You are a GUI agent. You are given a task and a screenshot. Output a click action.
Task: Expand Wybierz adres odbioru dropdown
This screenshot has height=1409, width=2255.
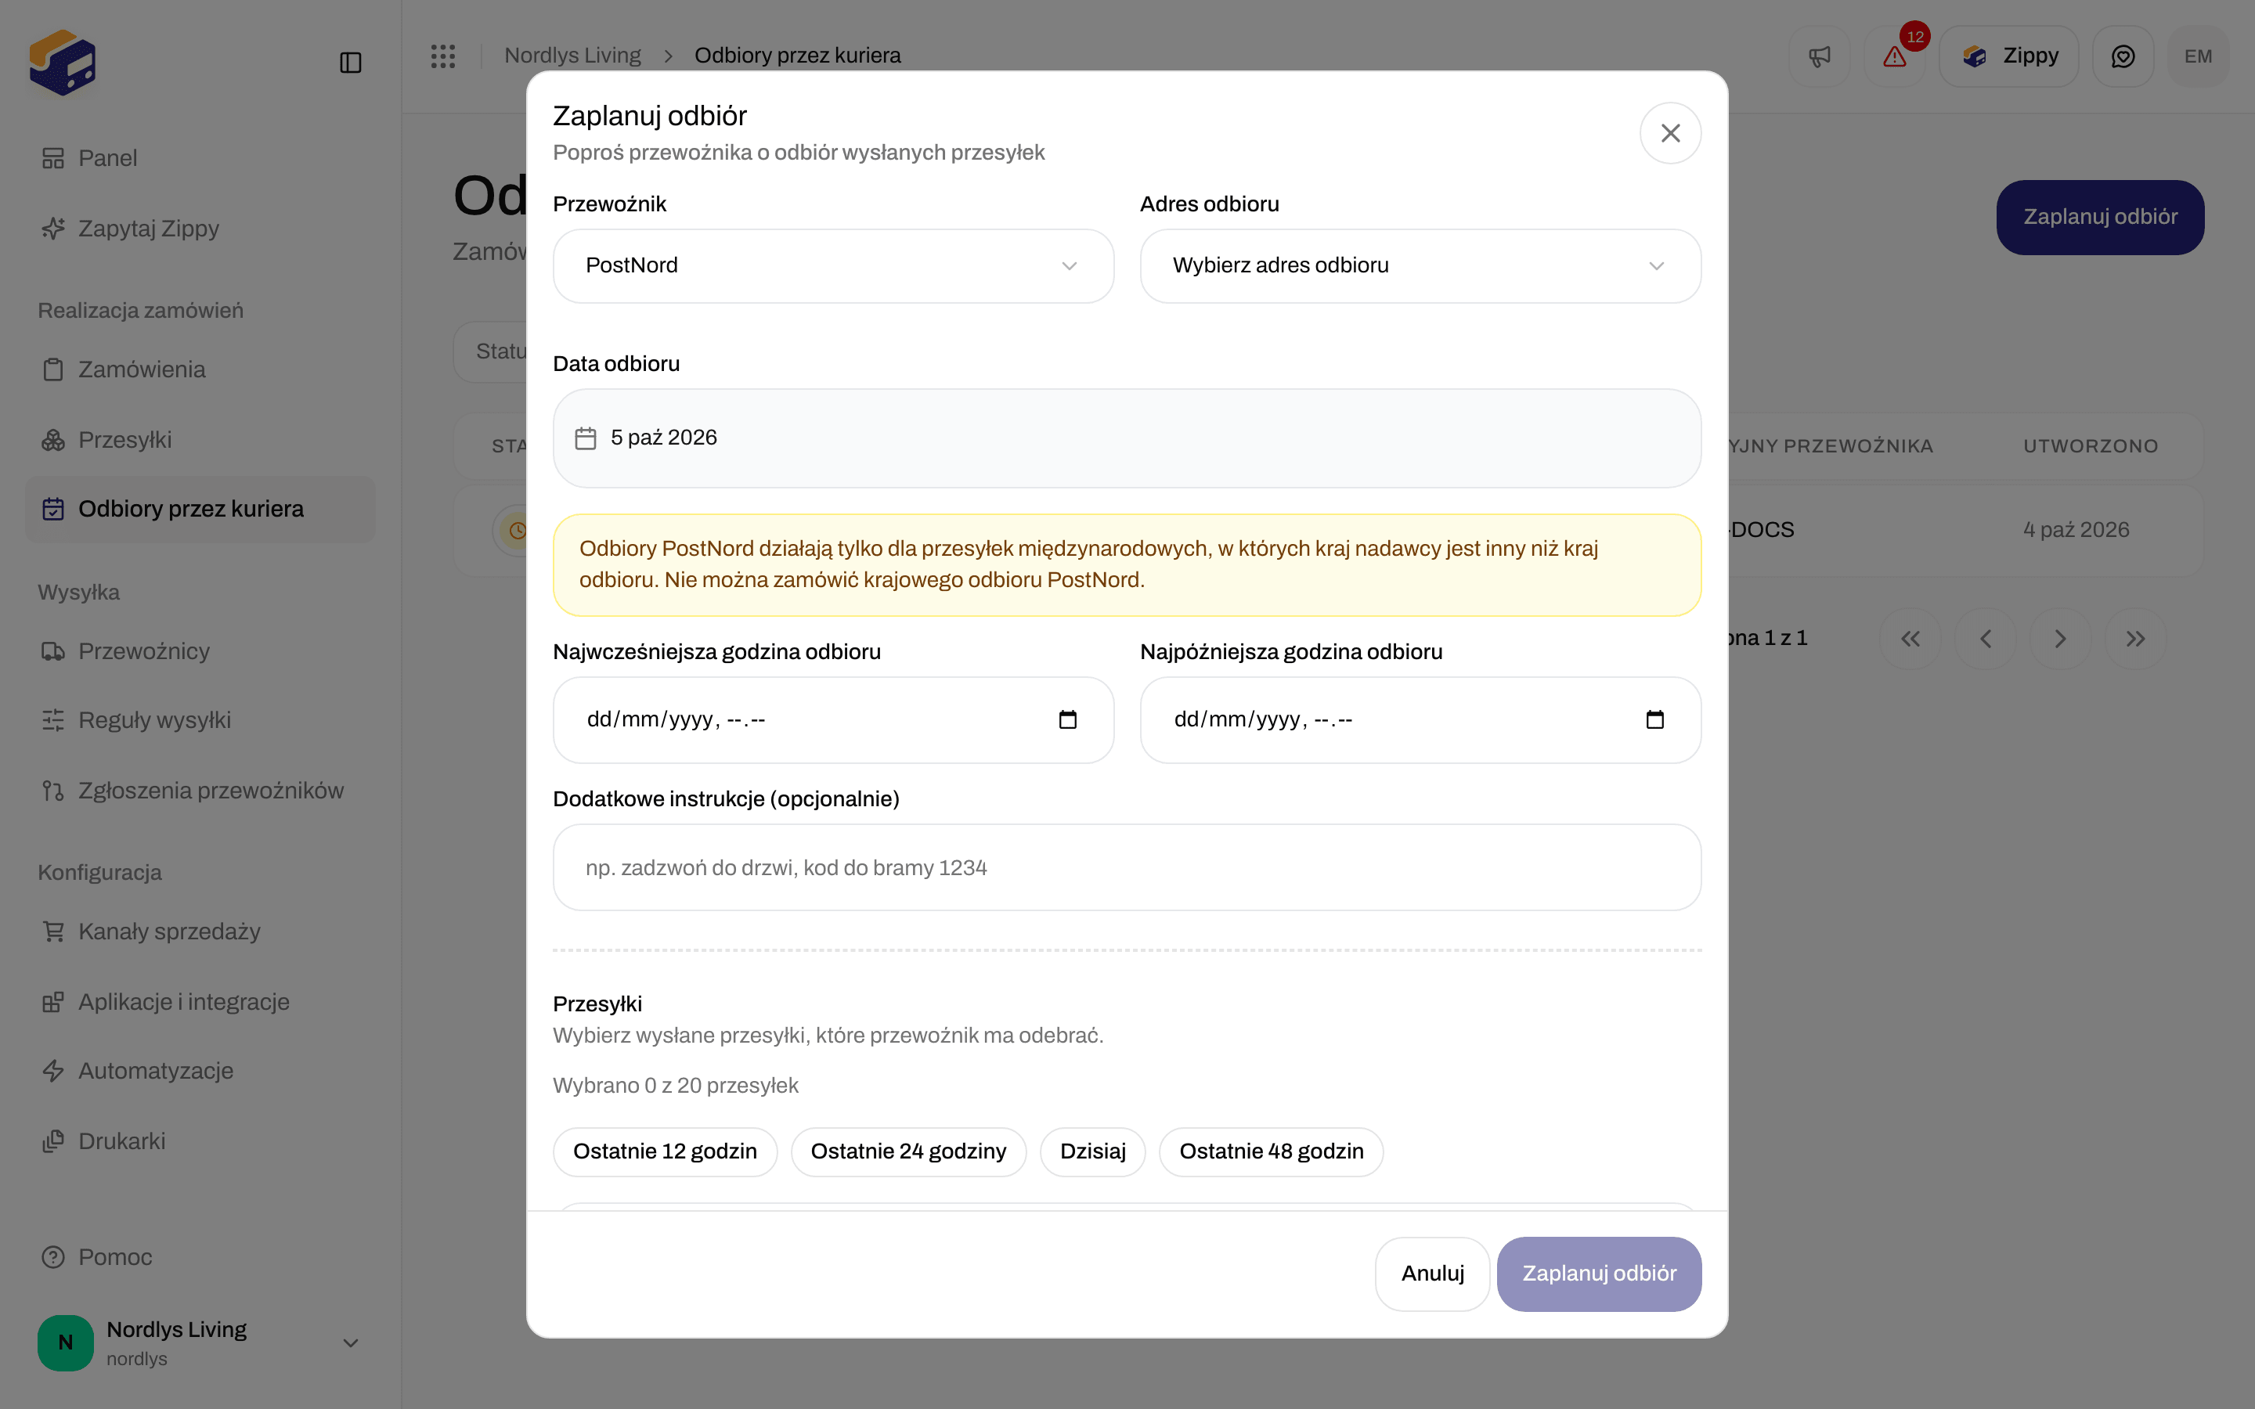[1420, 265]
